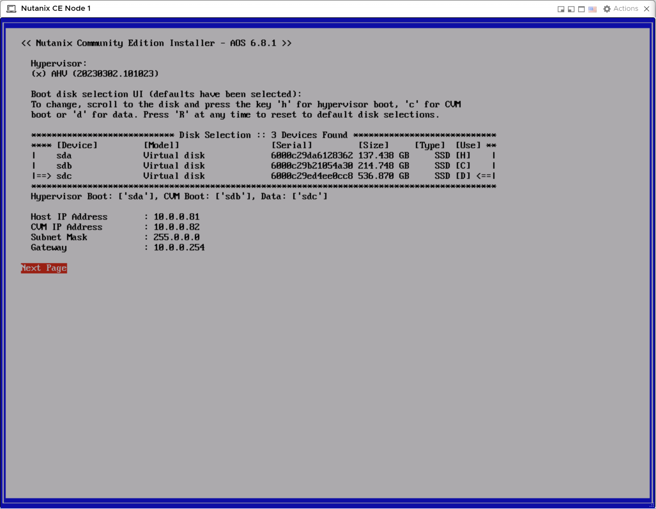Image resolution: width=656 pixels, height=509 pixels.
Task: Click the Host IP Address value
Action: [176, 217]
